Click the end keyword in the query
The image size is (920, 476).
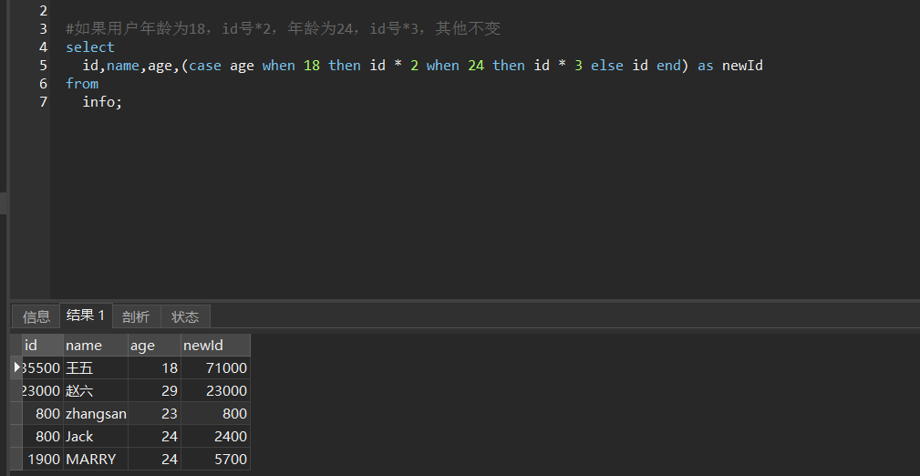[x=668, y=65]
